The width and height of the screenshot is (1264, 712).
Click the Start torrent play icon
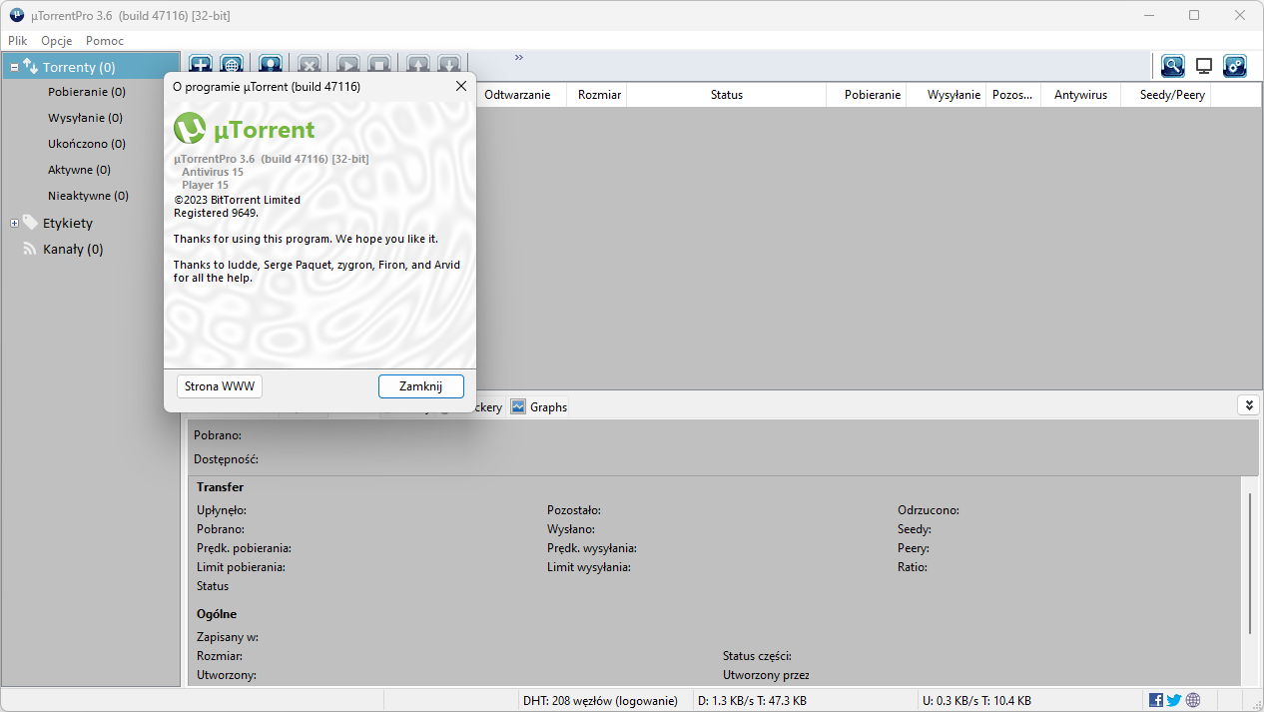coord(347,64)
